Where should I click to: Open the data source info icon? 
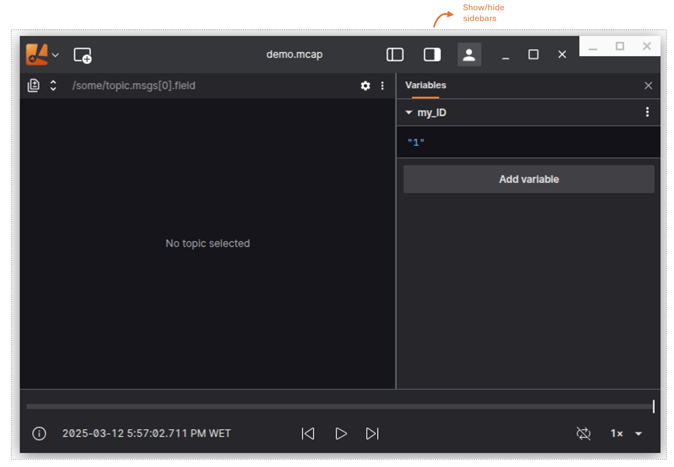[39, 433]
